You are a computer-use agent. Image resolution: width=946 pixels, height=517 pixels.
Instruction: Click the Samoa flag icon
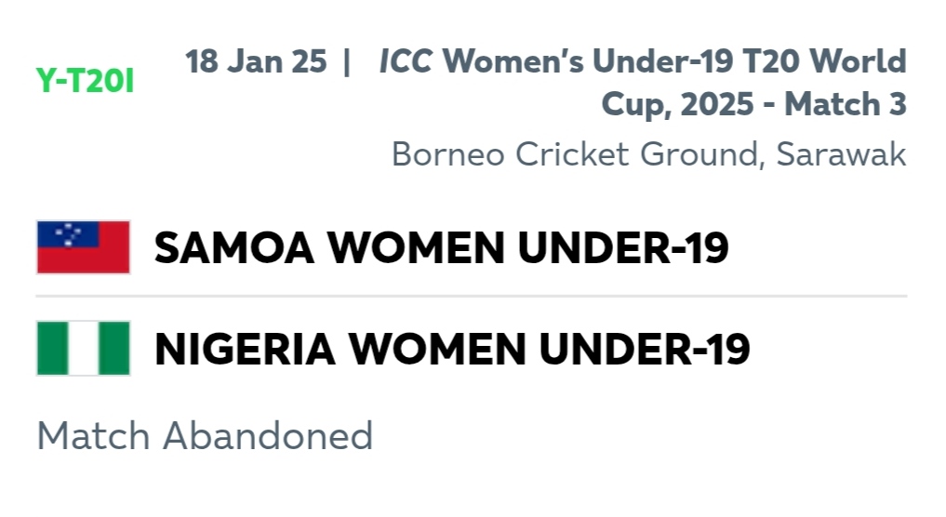[84, 247]
